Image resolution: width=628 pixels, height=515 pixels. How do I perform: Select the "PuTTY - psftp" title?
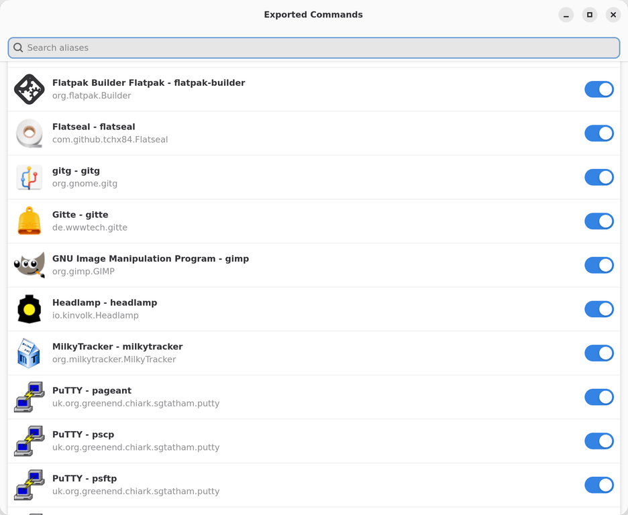tap(85, 479)
